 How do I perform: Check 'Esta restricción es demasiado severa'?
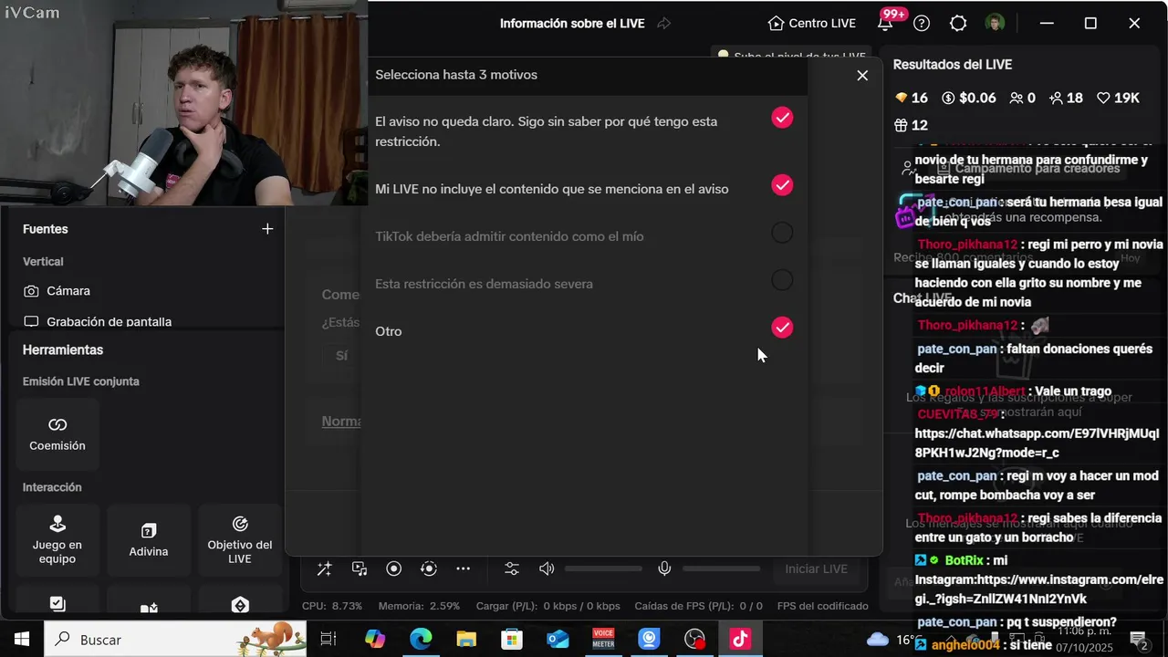click(x=782, y=280)
